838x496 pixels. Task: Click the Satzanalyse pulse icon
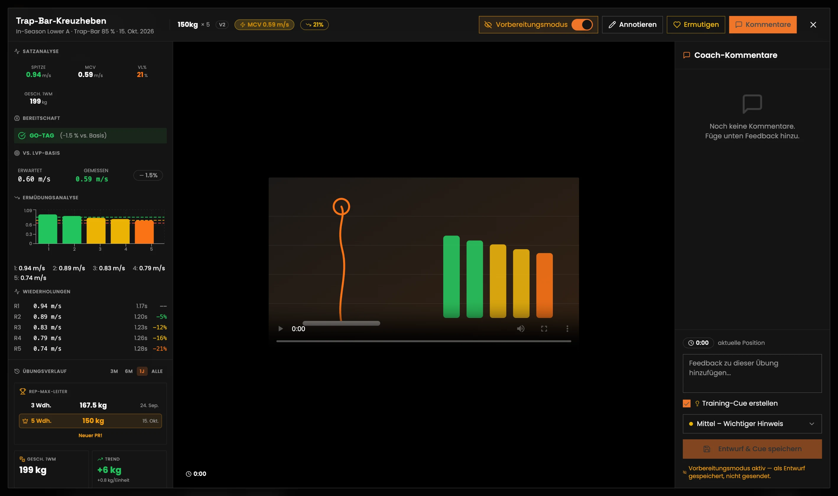click(17, 51)
